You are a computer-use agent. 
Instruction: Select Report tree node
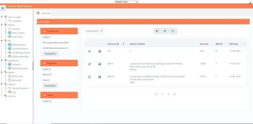tap(11, 73)
